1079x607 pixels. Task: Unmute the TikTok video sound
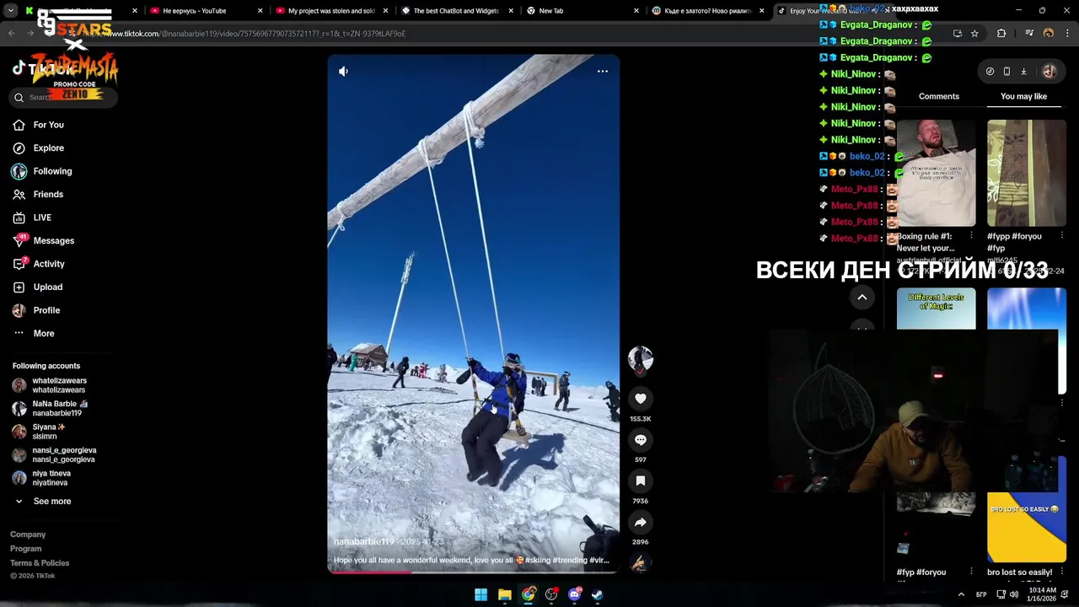(343, 72)
